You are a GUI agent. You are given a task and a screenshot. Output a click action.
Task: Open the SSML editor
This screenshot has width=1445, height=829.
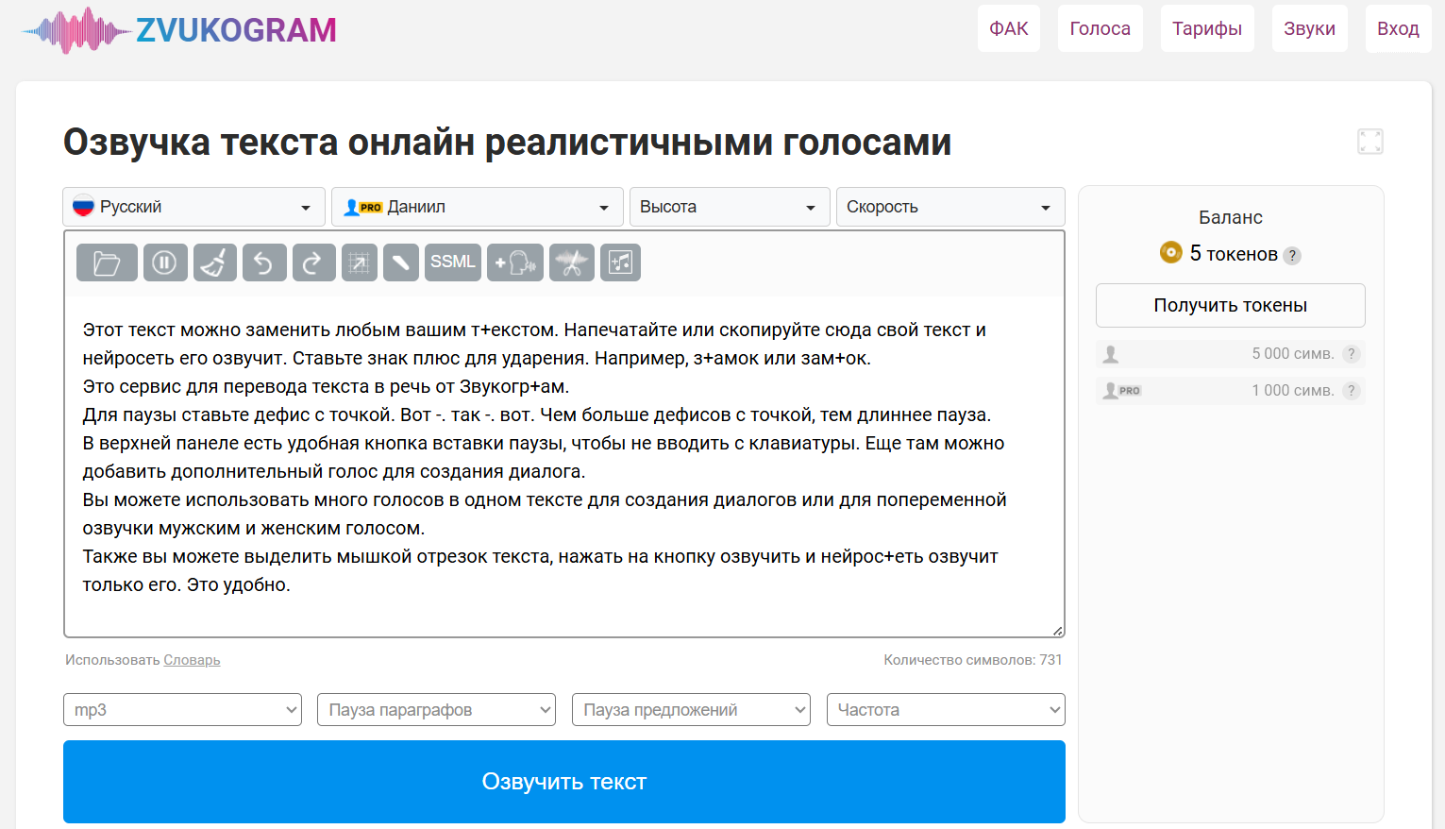(453, 262)
